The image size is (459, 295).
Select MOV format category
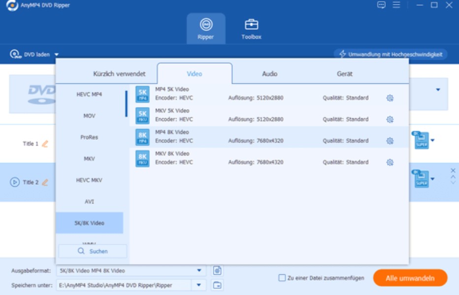[x=89, y=116]
